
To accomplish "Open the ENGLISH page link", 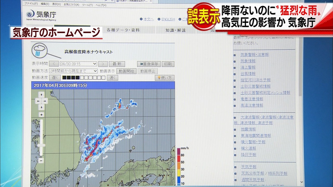I will pos(168,19).
